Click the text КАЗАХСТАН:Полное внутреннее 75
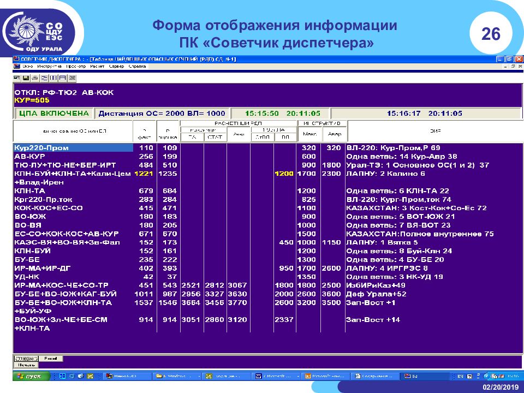This screenshot has height=393, width=524. coord(420,234)
